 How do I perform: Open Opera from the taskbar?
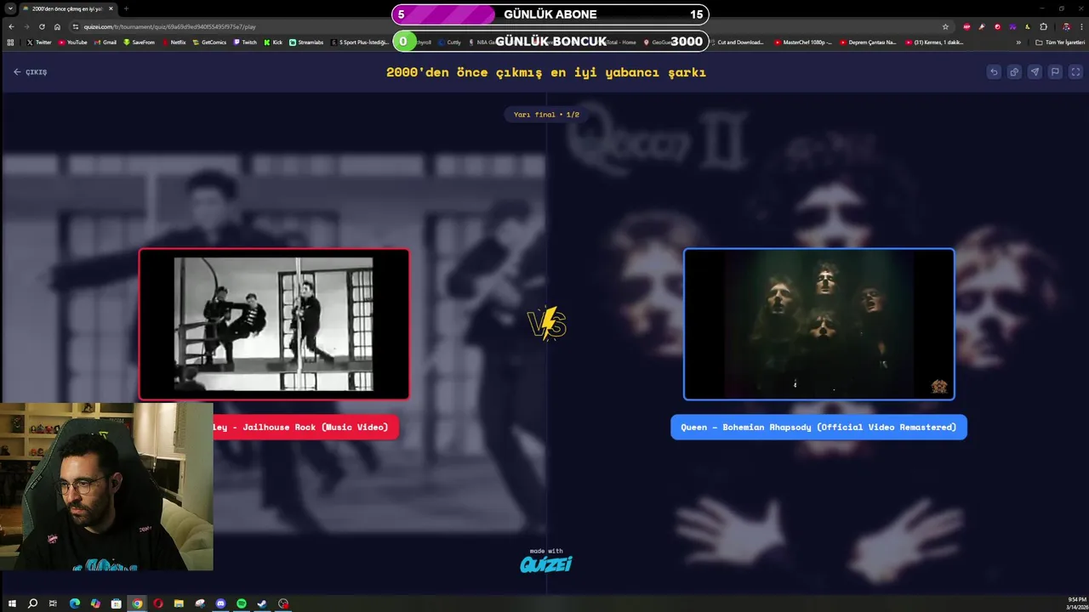point(158,603)
